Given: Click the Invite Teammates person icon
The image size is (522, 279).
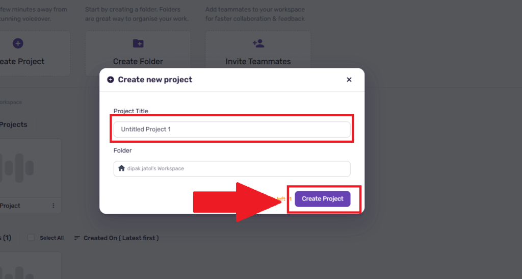Looking at the screenshot, I should coord(258,43).
